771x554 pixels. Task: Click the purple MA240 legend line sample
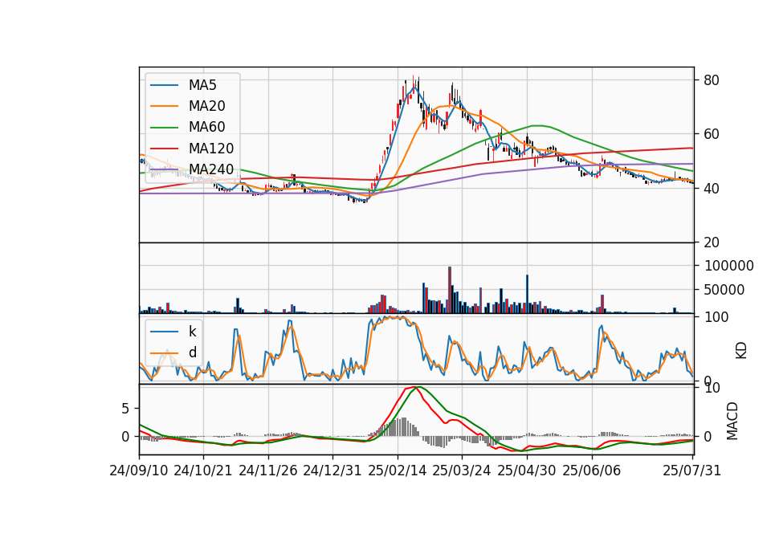[164, 170]
